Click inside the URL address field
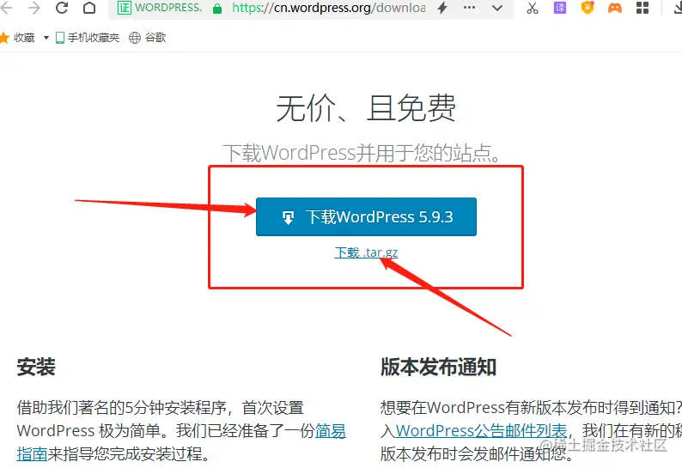The image size is (682, 468). pyautogui.click(x=328, y=8)
